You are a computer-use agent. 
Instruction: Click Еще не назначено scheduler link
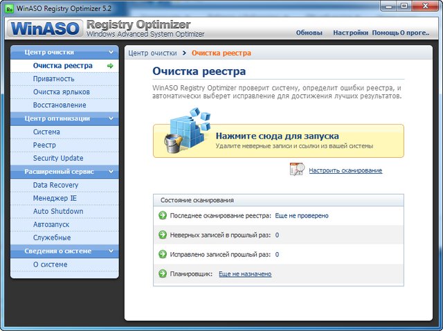coord(245,274)
